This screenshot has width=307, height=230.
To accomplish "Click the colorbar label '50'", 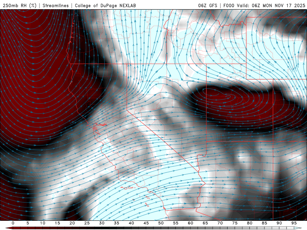I will 161,223.
